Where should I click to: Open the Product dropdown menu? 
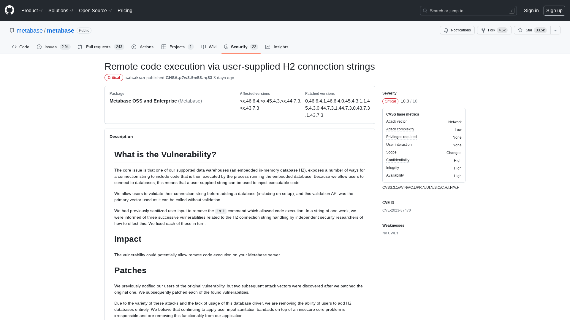(x=32, y=11)
